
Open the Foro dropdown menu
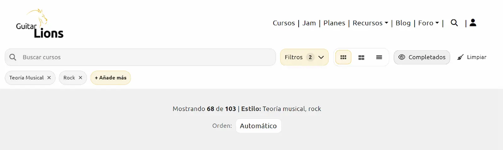pos(428,23)
